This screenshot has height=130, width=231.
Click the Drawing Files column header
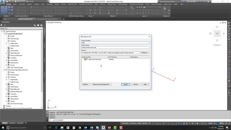coord(95,57)
